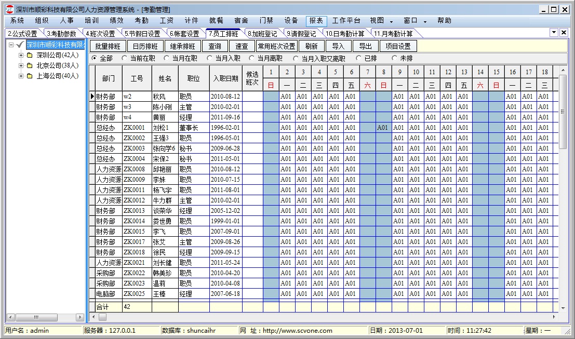
Task: Click the grid horizontal scrollbar thumb
Action: coord(103,317)
